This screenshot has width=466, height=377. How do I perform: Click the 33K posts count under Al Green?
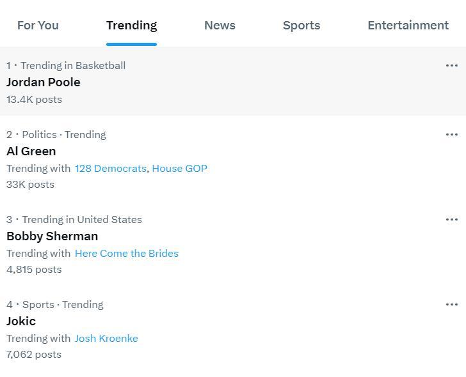tap(30, 185)
